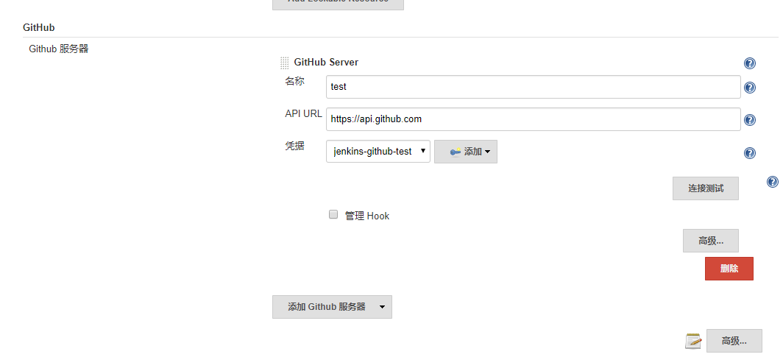
Task: Open help icon next to 名称 field
Action: (750, 88)
